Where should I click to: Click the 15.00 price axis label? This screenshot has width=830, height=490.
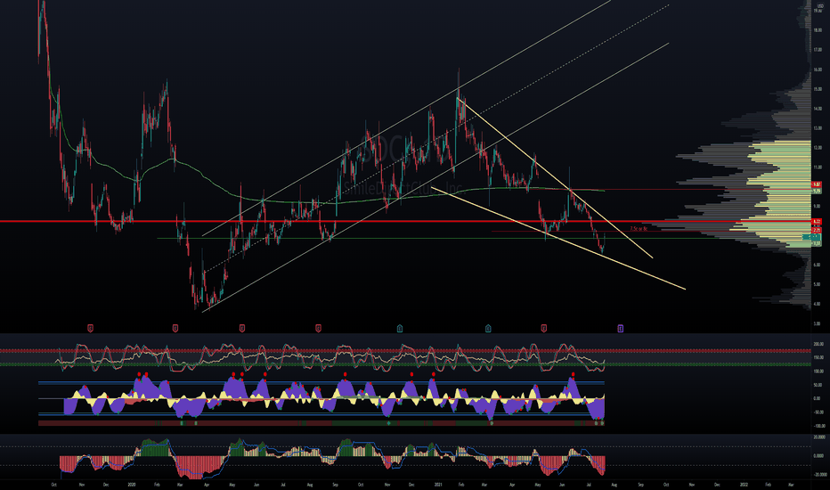click(818, 89)
